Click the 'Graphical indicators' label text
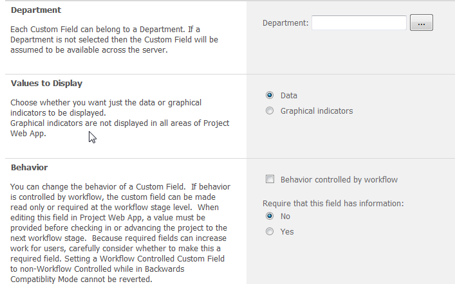Image resolution: width=455 pixels, height=284 pixels. [x=317, y=111]
